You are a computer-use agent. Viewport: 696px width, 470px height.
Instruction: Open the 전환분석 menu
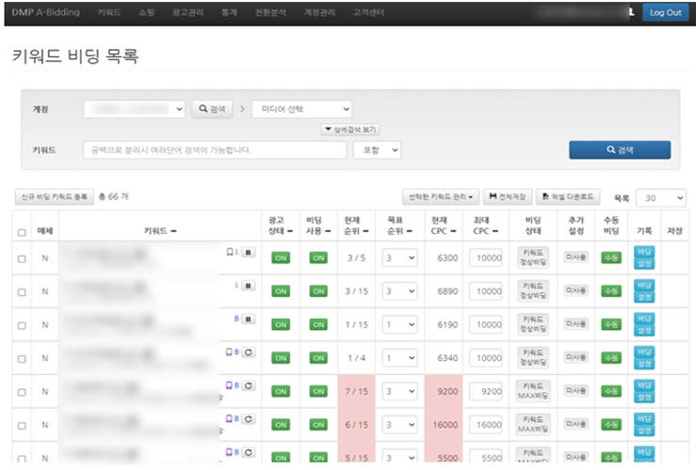[270, 12]
